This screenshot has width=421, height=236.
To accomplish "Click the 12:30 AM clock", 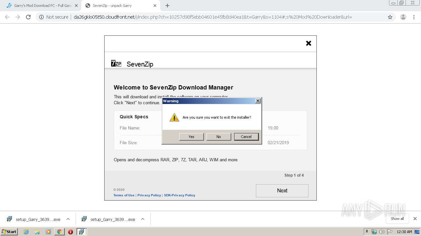I will (x=404, y=232).
